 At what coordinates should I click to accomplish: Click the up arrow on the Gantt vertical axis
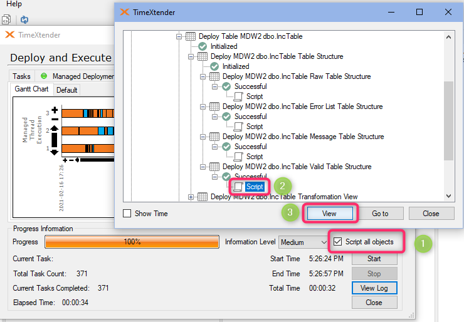tap(55, 128)
